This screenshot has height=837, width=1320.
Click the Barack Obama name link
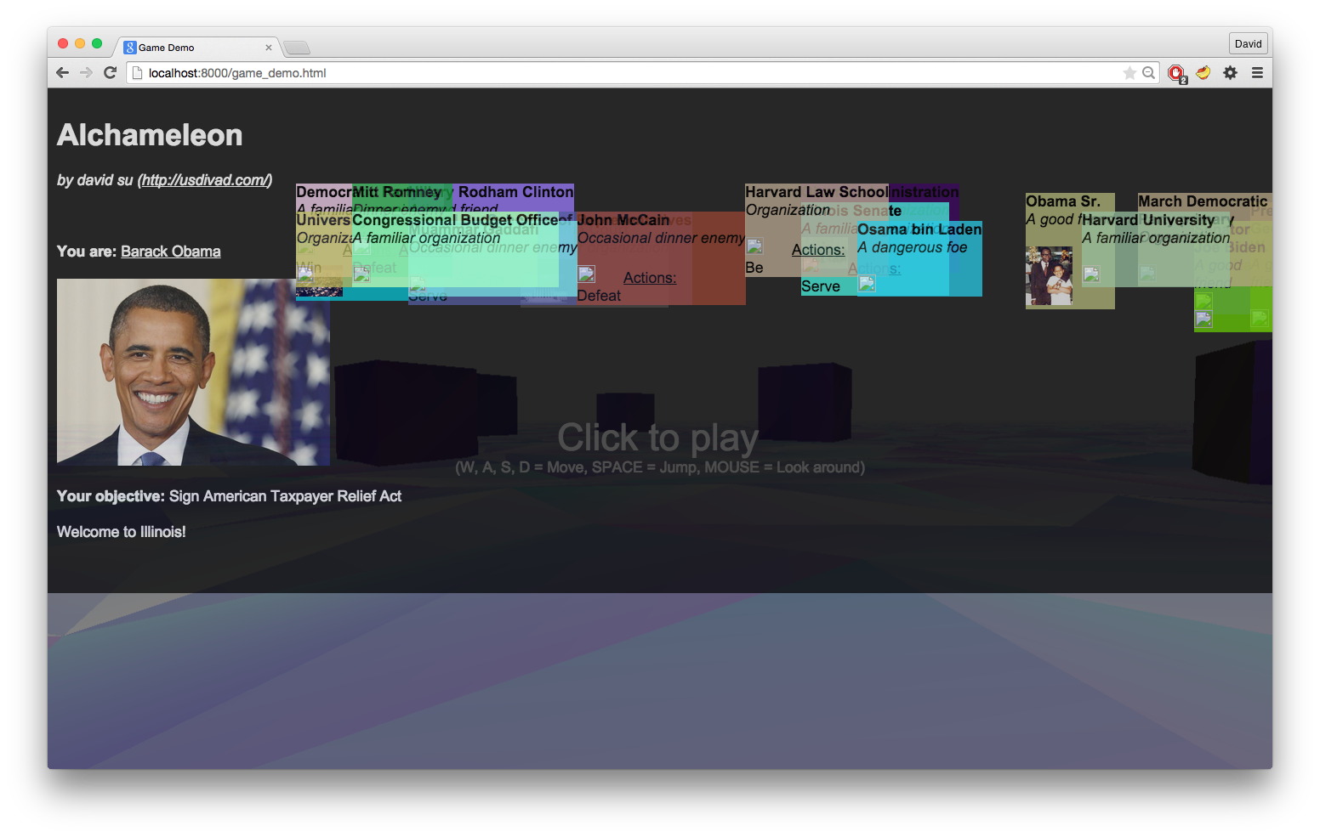click(170, 252)
